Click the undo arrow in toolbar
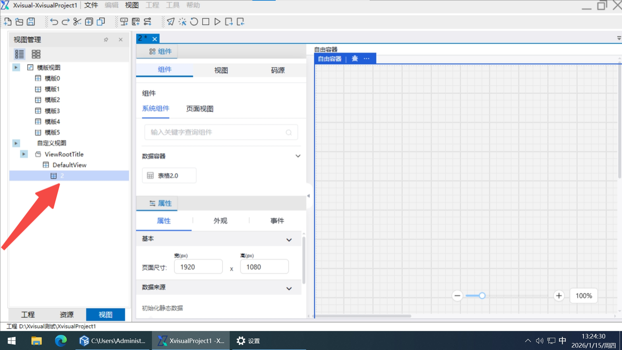This screenshot has width=622, height=350. pos(54,22)
